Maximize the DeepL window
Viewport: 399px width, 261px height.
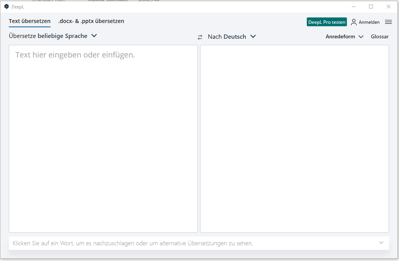[x=371, y=7]
